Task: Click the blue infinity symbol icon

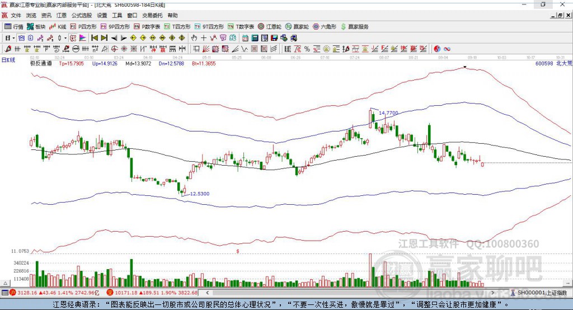Action: 447,49
